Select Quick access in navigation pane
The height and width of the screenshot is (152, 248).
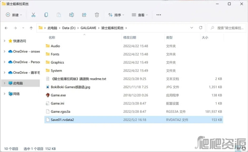point(19,41)
